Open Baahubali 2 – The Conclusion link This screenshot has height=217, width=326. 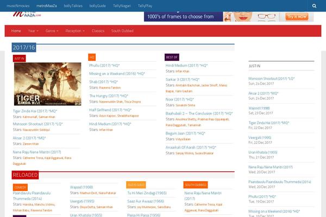(x=199, y=113)
